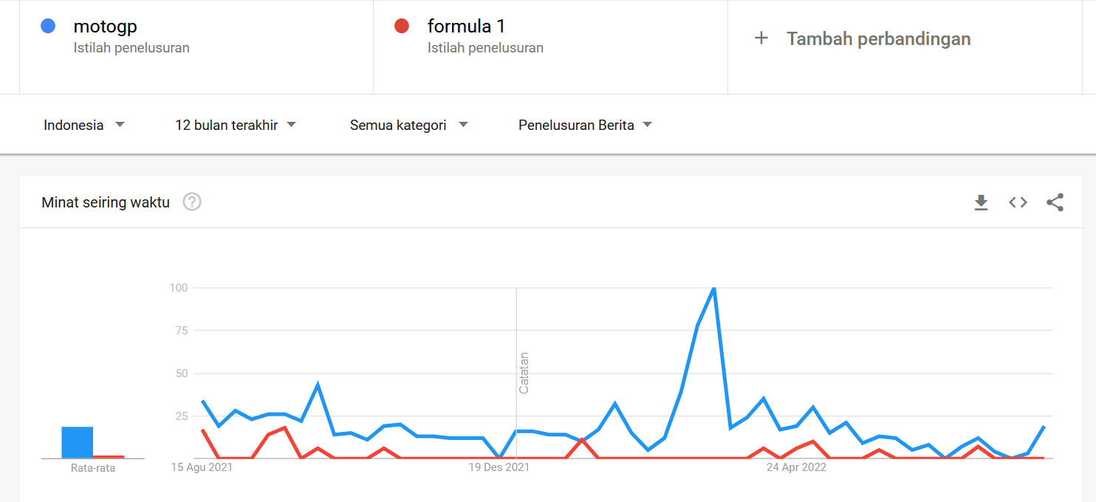1096x502 pixels.
Task: Open the 12 bulan terakhir time range dropdown
Action: click(236, 125)
